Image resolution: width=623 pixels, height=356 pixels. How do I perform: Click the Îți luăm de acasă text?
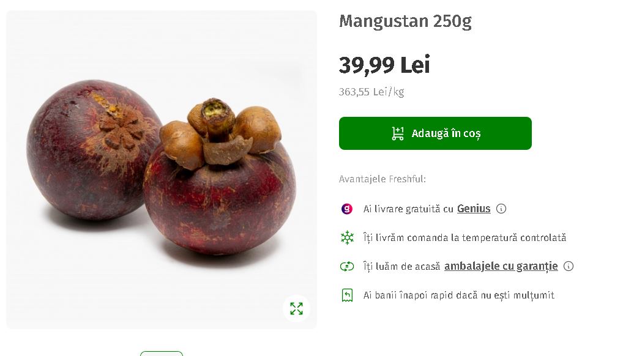401,266
